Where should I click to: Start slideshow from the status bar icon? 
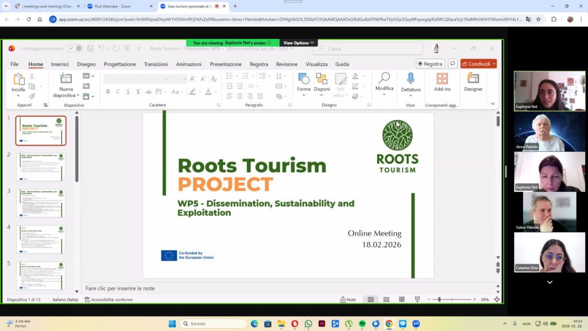click(417, 299)
